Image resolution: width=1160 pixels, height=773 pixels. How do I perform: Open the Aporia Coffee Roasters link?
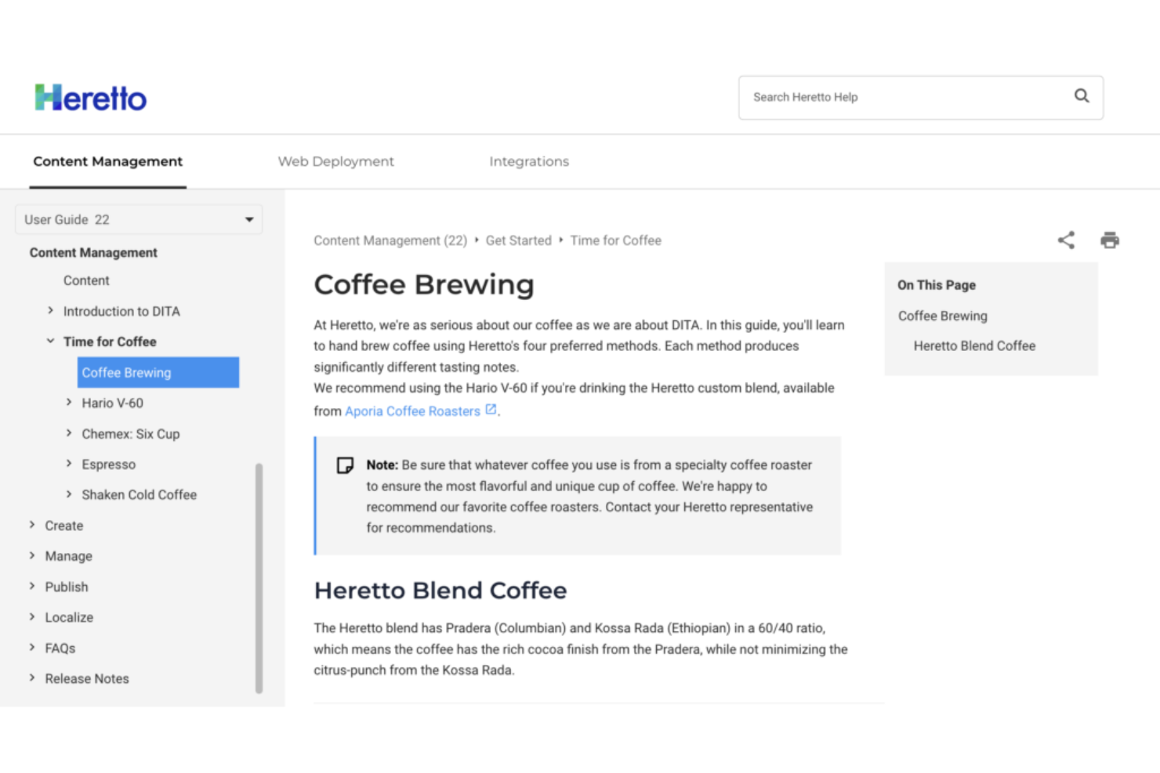pos(413,410)
